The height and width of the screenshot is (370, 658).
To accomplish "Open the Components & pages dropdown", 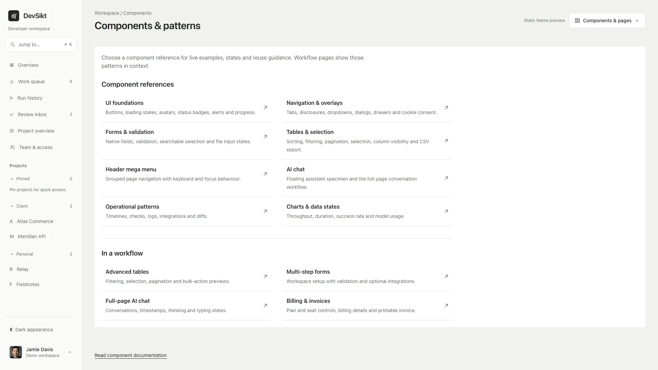I will 607,21.
